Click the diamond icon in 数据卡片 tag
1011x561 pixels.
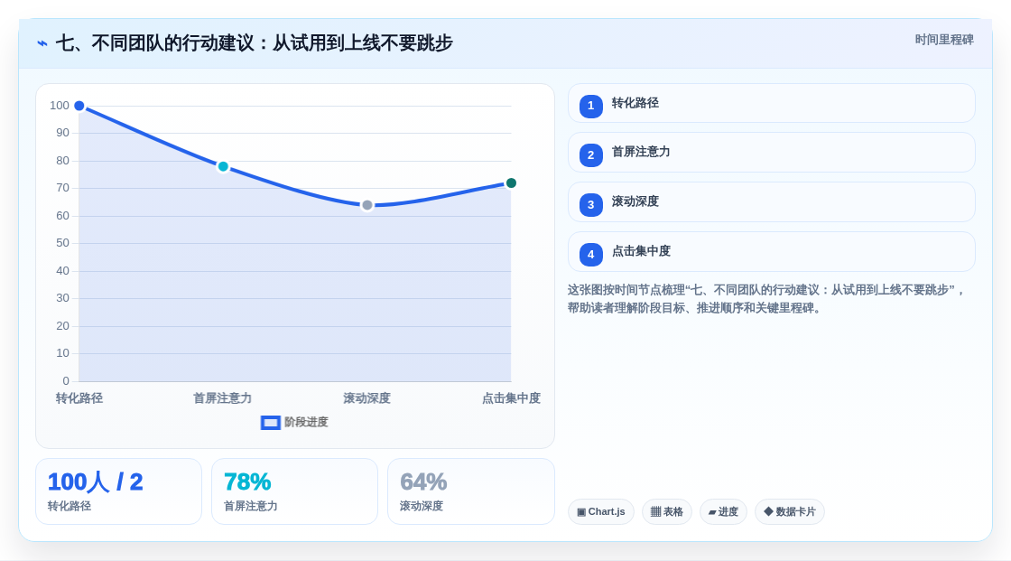[x=768, y=511]
